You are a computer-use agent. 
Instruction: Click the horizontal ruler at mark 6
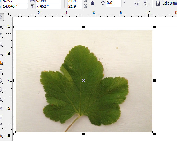click(94, 14)
